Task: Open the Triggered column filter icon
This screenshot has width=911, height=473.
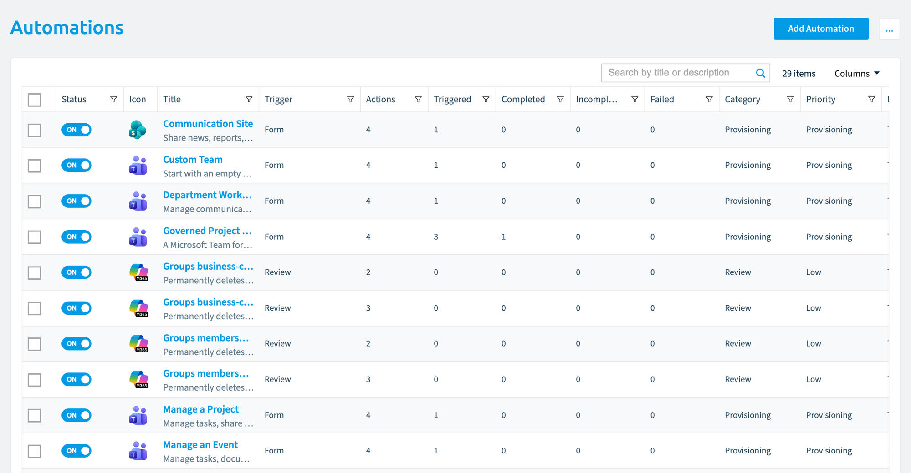Action: click(x=486, y=100)
